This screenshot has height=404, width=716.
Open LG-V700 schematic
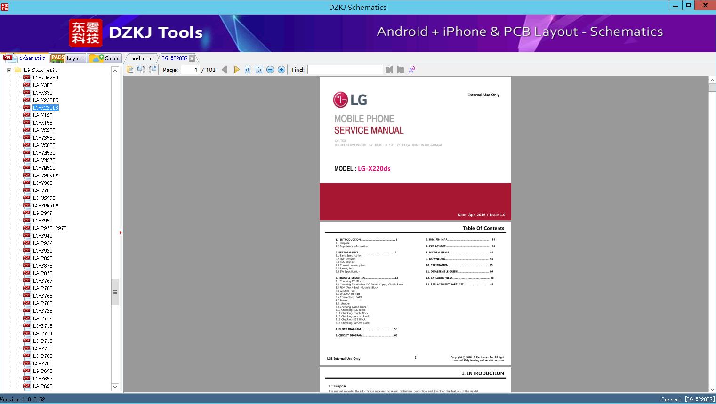[x=42, y=190]
